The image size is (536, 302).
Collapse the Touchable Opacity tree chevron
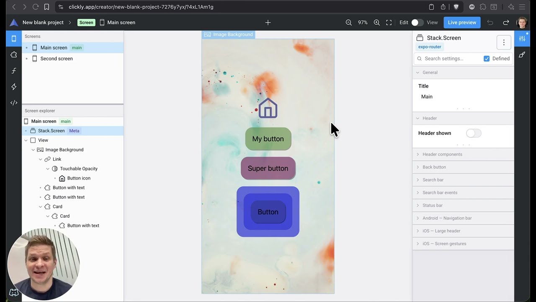(x=48, y=169)
